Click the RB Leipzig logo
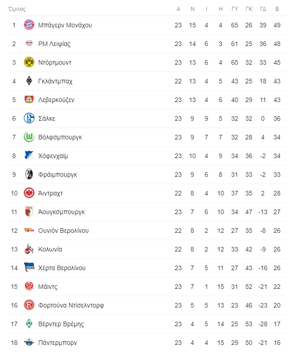 click(x=29, y=43)
